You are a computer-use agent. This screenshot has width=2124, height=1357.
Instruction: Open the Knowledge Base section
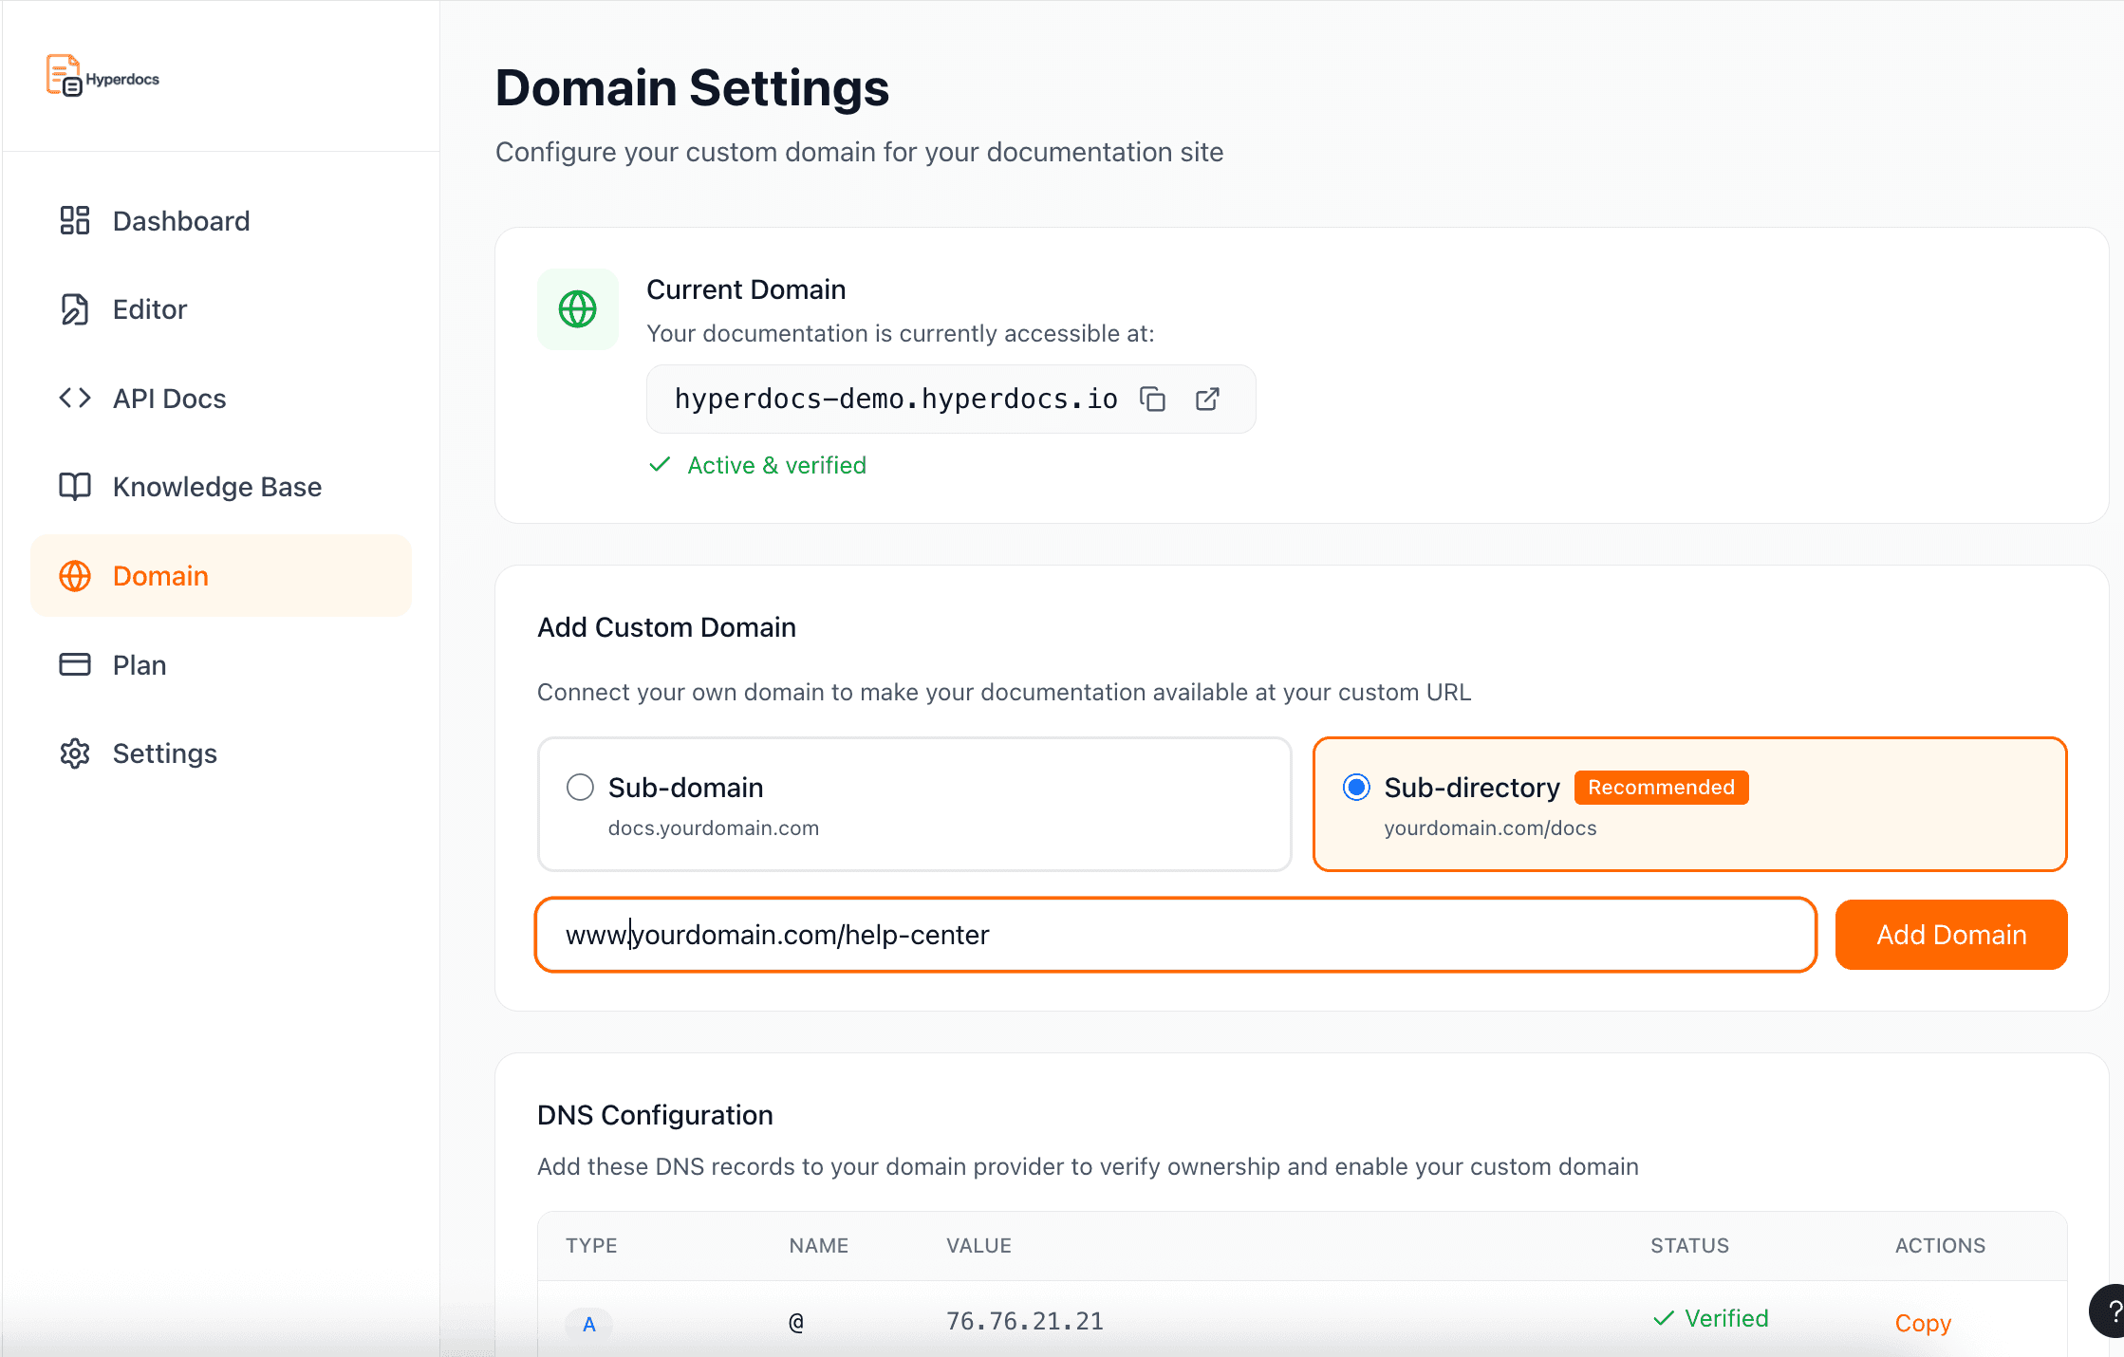pos(216,487)
